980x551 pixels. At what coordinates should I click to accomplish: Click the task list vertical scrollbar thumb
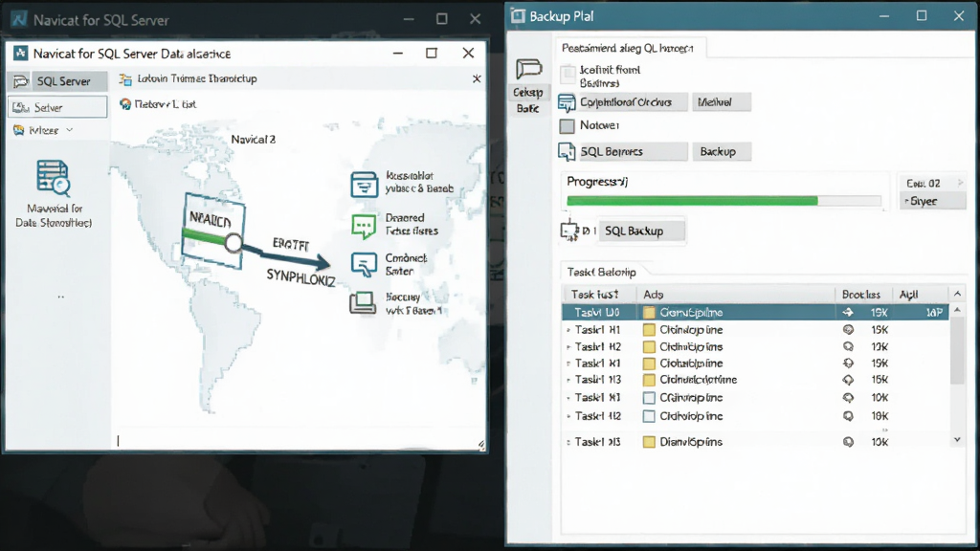[957, 351]
